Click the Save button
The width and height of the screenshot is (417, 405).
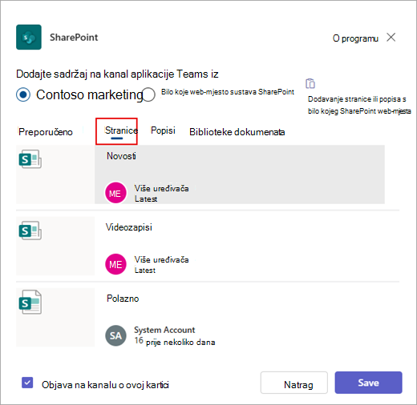click(368, 383)
